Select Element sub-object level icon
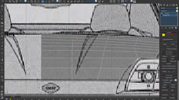 (174, 35)
